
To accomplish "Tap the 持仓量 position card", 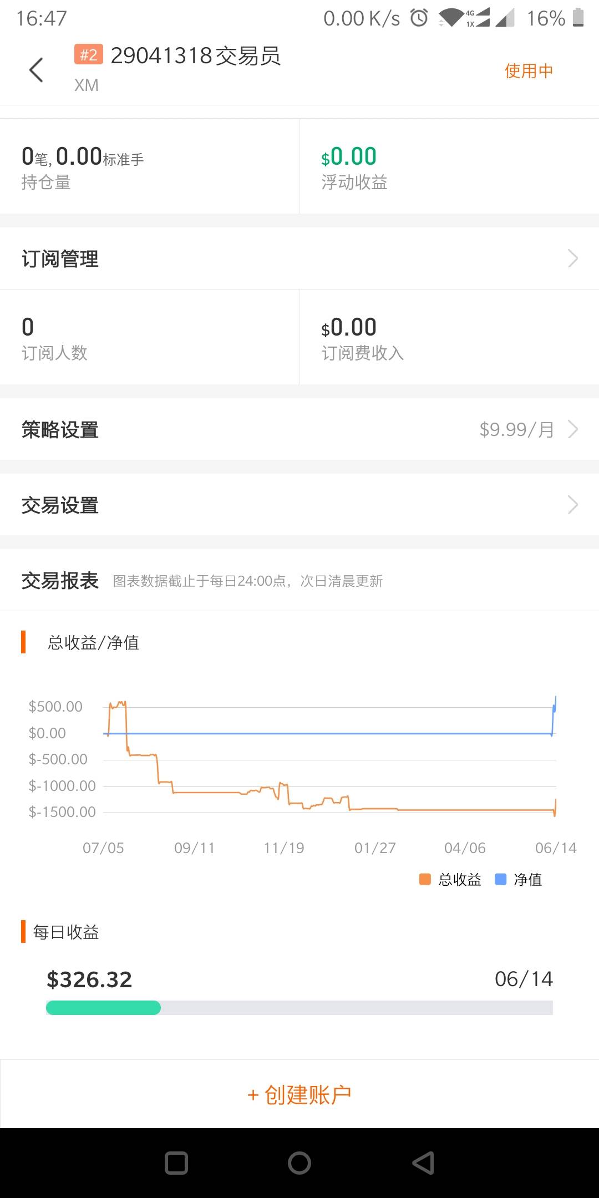I will pos(150,166).
